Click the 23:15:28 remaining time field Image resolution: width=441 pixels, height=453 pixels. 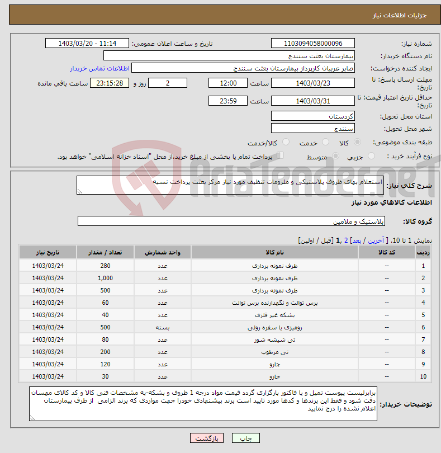(x=110, y=83)
